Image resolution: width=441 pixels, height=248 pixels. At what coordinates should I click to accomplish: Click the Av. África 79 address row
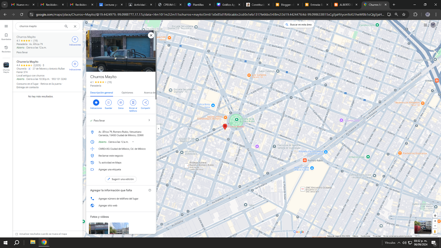pyautogui.click(x=121, y=134)
